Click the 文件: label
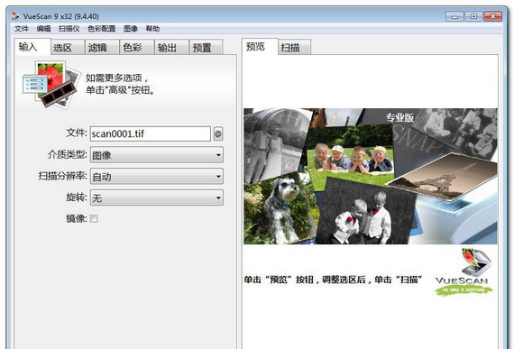The image size is (514, 349). [x=77, y=133]
